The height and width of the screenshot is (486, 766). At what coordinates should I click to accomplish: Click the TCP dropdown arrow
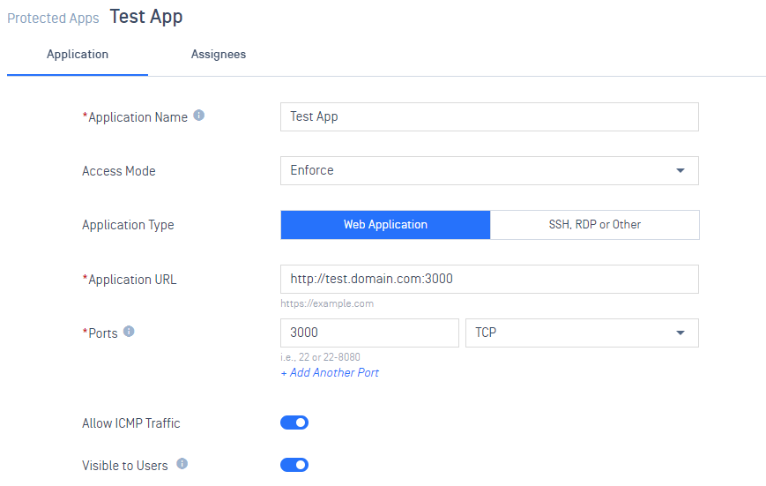click(x=680, y=333)
